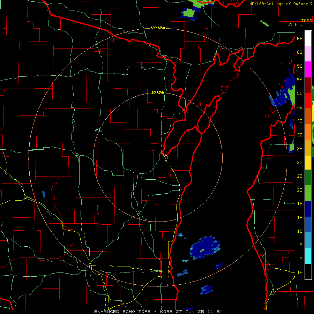Click the light pink 62 kft legend swatch
The image size is (314, 314).
(x=308, y=54)
